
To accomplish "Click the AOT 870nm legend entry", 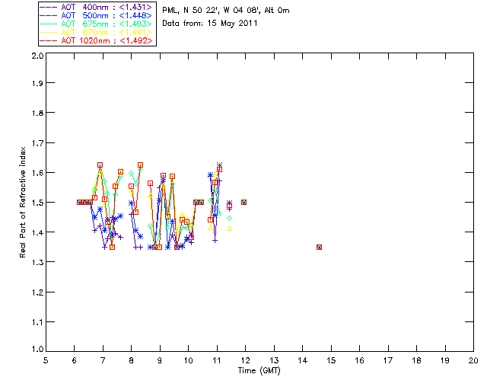I will (x=97, y=32).
